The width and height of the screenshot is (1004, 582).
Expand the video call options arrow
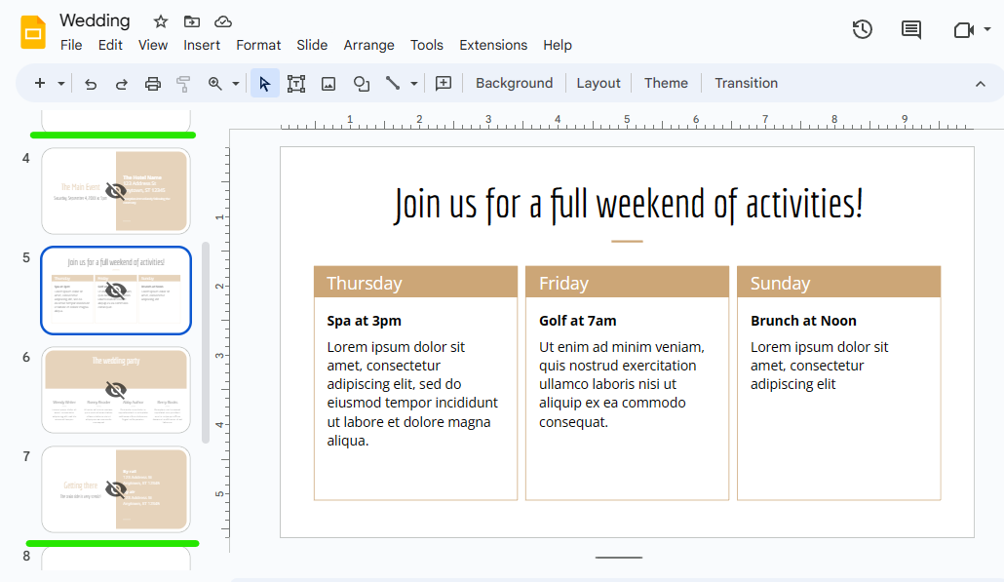click(x=987, y=29)
